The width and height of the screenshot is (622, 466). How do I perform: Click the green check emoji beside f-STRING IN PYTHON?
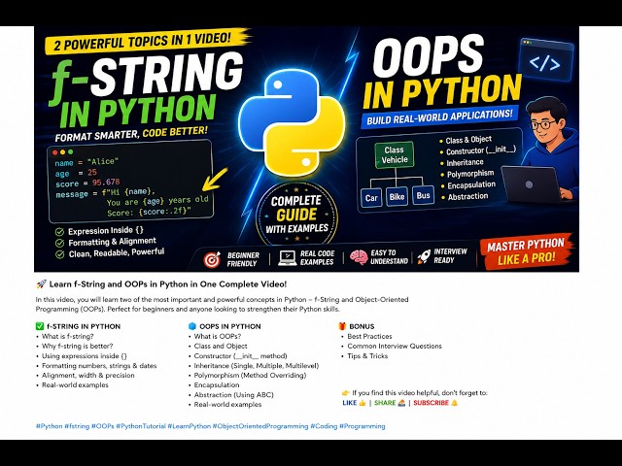pyautogui.click(x=39, y=326)
